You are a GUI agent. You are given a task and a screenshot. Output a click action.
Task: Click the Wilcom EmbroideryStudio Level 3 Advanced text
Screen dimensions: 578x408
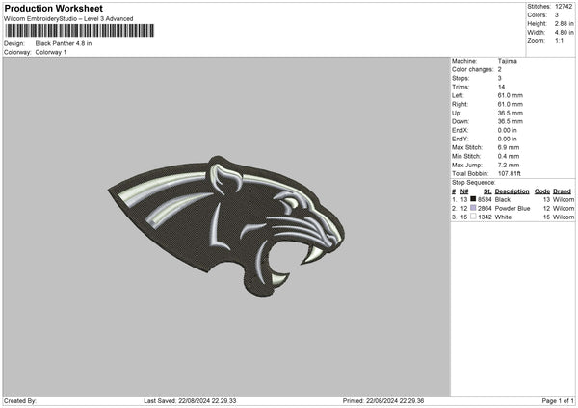68,19
